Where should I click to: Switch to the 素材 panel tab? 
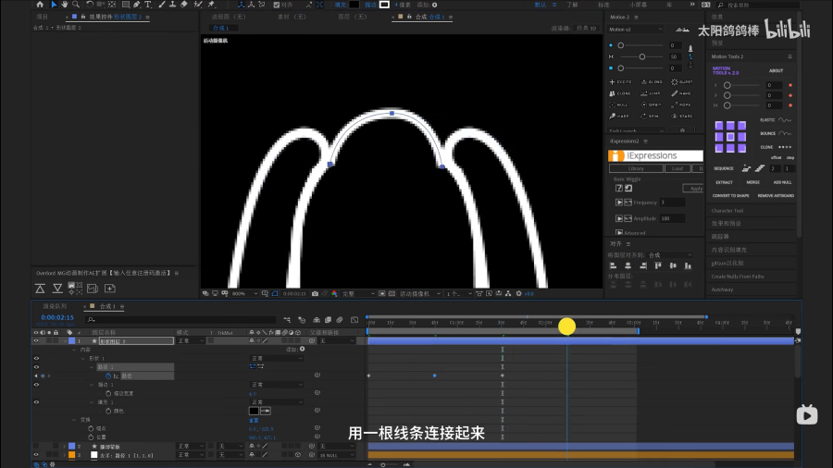(x=292, y=17)
